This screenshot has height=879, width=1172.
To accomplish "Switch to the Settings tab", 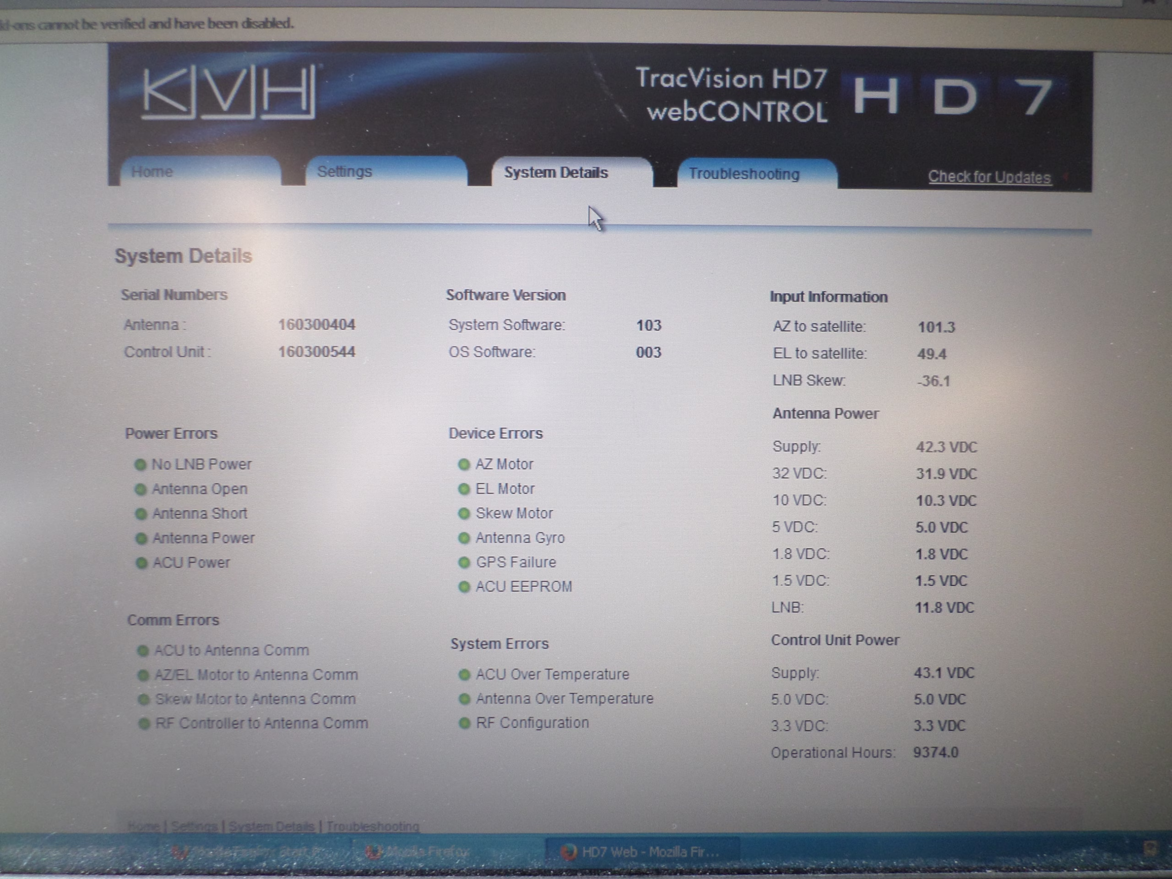I will coord(386,172).
